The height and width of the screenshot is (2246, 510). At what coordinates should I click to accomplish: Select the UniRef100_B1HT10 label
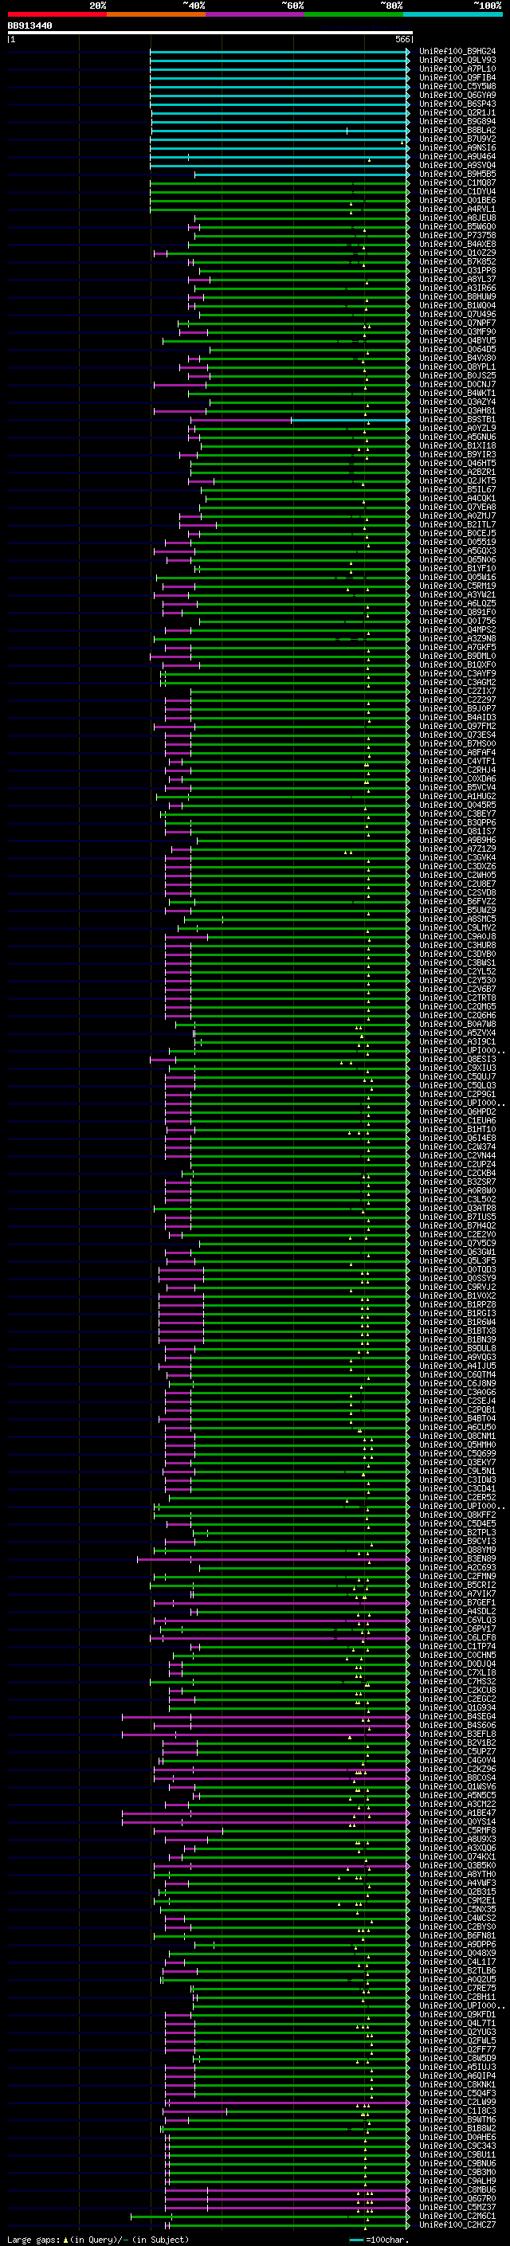pos(457,1129)
